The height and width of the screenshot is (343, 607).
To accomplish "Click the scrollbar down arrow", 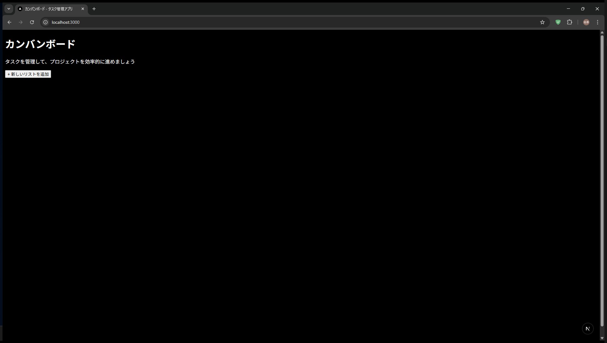I will coord(602,338).
